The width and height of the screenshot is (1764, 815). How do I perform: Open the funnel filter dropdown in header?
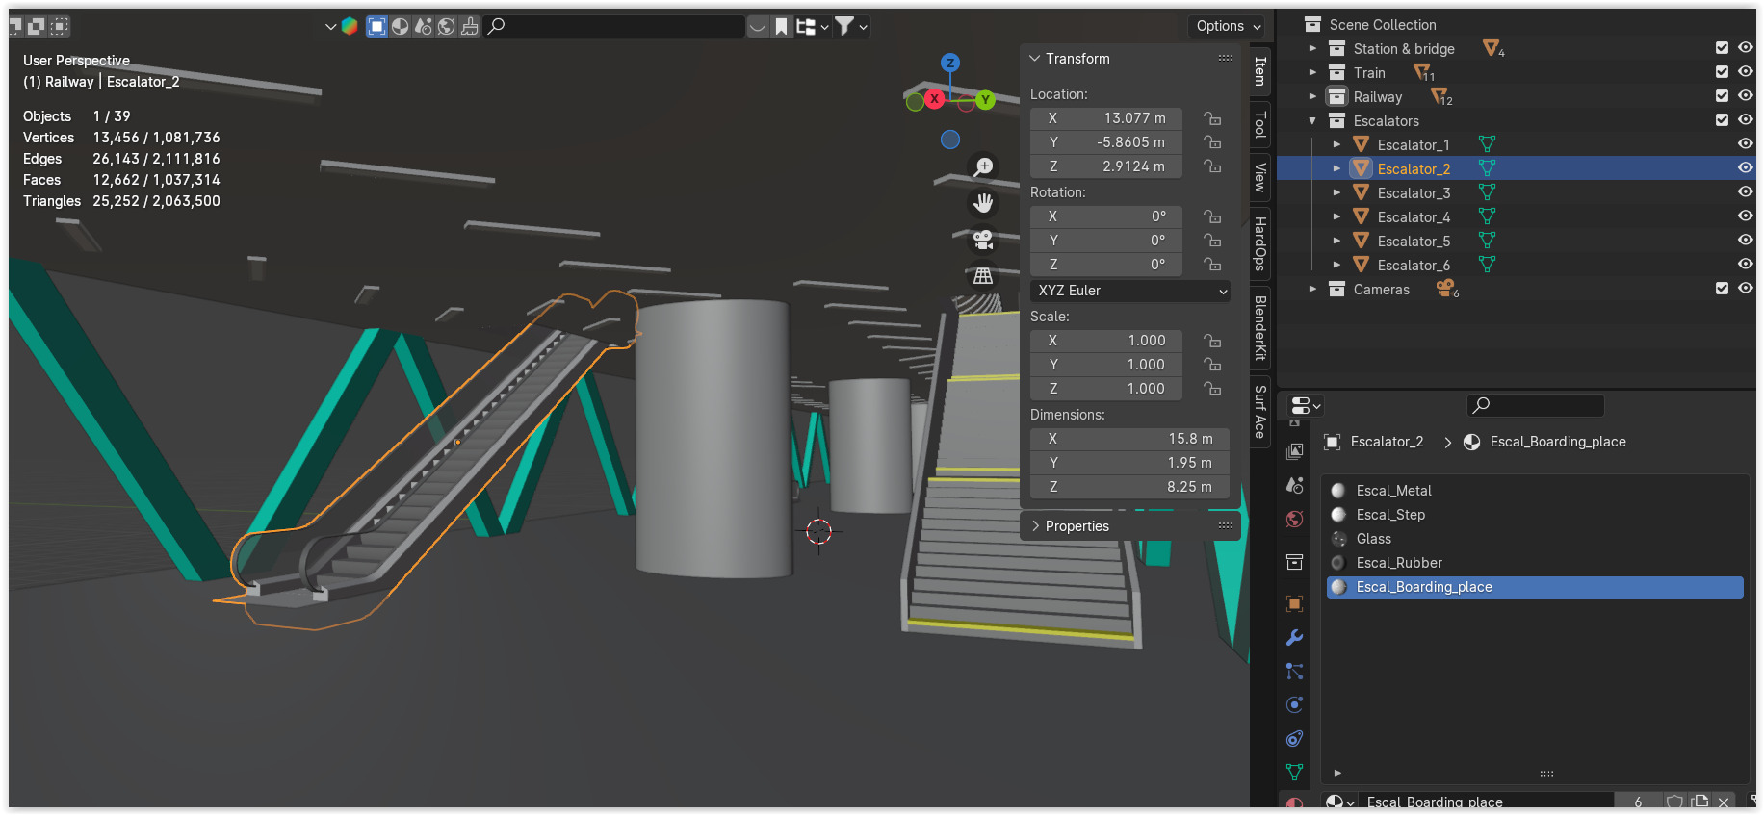tap(851, 26)
